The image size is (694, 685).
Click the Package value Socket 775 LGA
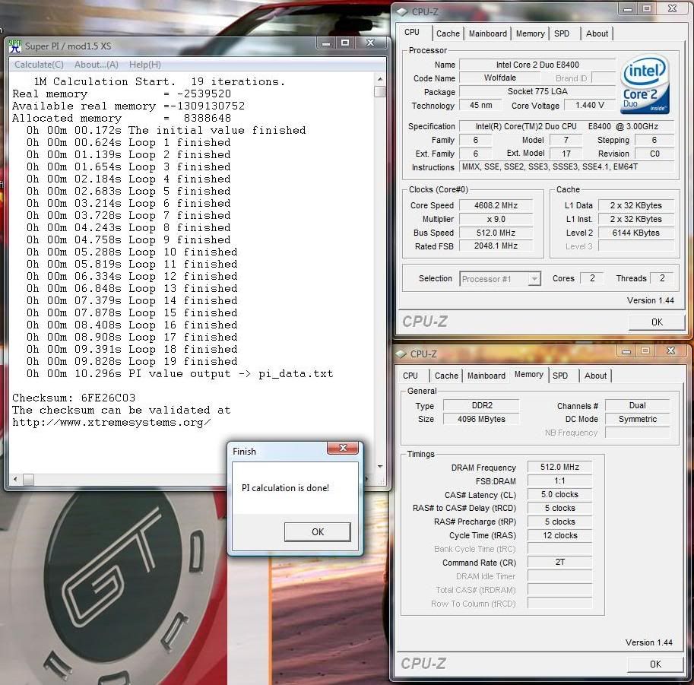point(537,92)
